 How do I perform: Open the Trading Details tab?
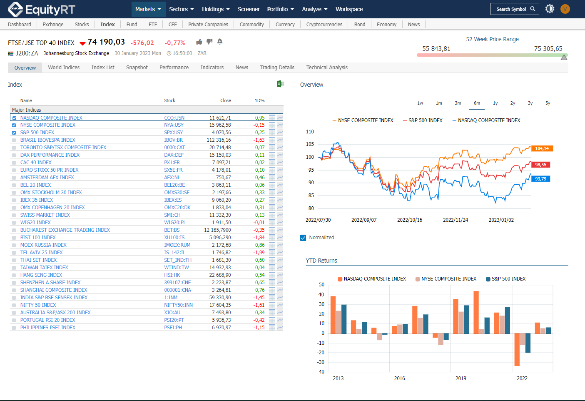[277, 68]
